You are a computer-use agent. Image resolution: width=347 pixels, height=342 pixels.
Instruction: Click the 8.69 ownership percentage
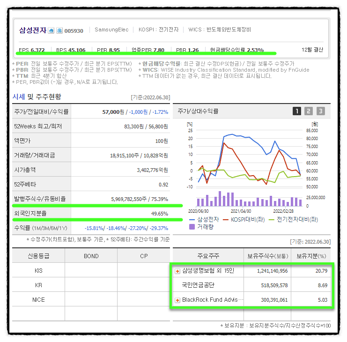click(x=323, y=286)
